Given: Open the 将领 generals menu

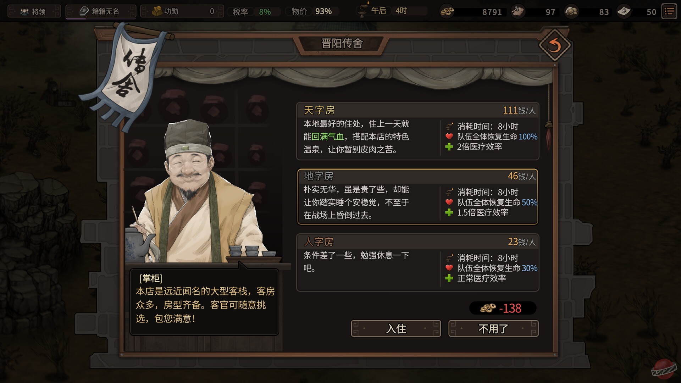Looking at the screenshot, I should tap(34, 11).
